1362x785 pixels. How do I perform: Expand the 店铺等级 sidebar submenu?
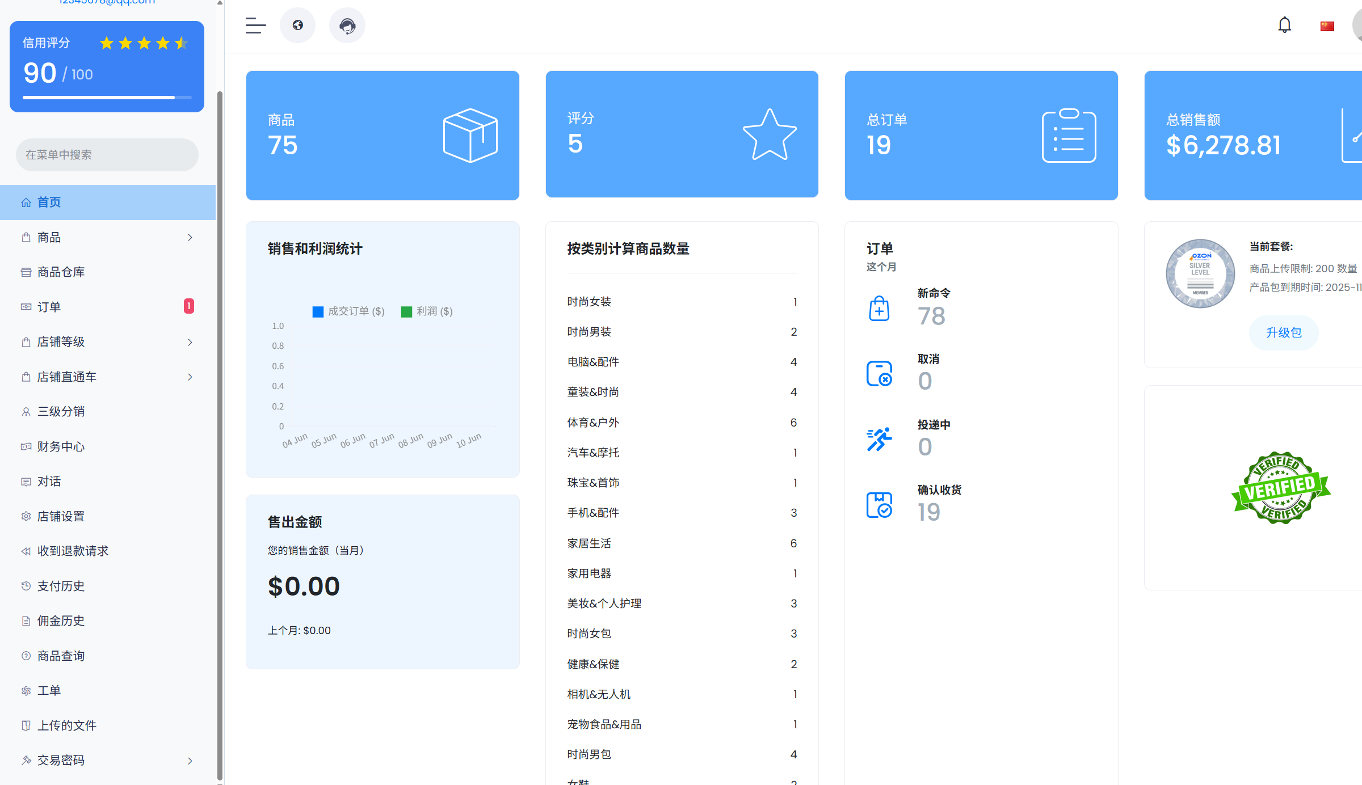[190, 342]
